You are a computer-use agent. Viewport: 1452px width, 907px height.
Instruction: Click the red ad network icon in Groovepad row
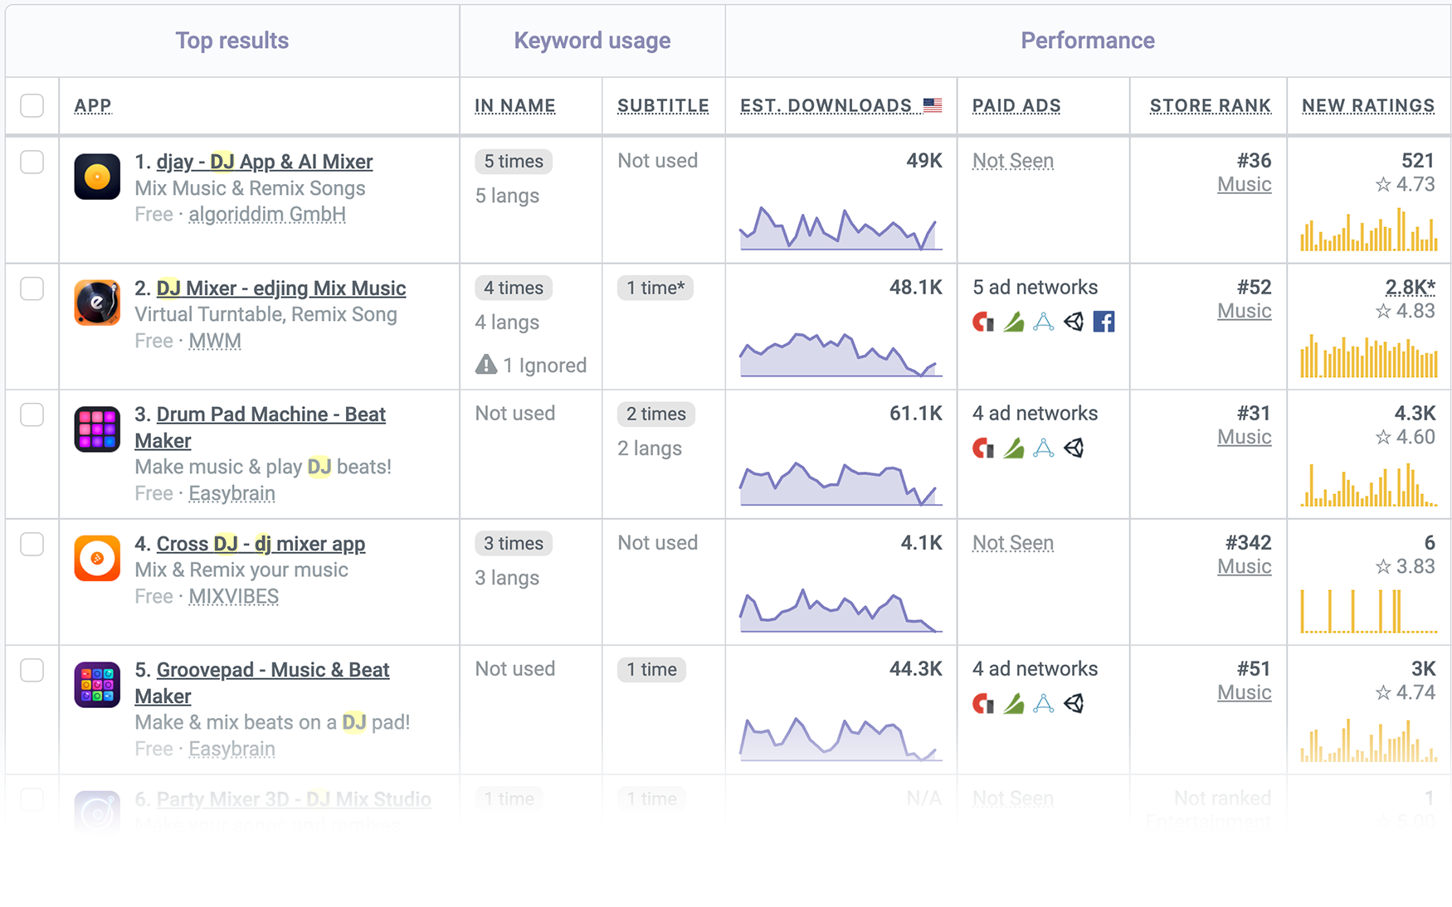point(983,704)
